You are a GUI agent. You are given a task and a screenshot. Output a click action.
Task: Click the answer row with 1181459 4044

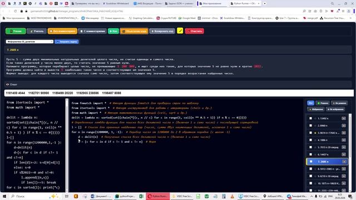(179, 93)
